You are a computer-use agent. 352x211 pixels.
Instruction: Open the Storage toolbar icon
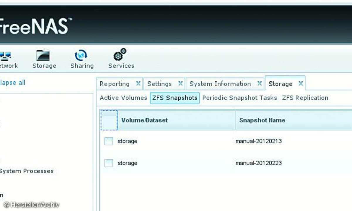tap(44, 59)
